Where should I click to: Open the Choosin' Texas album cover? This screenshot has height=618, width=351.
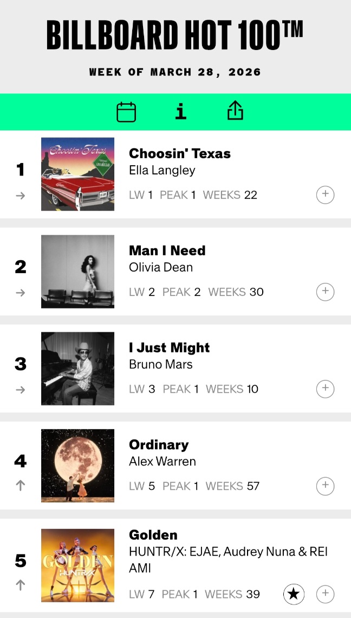[77, 174]
